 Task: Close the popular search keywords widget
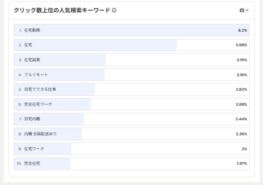(247, 11)
